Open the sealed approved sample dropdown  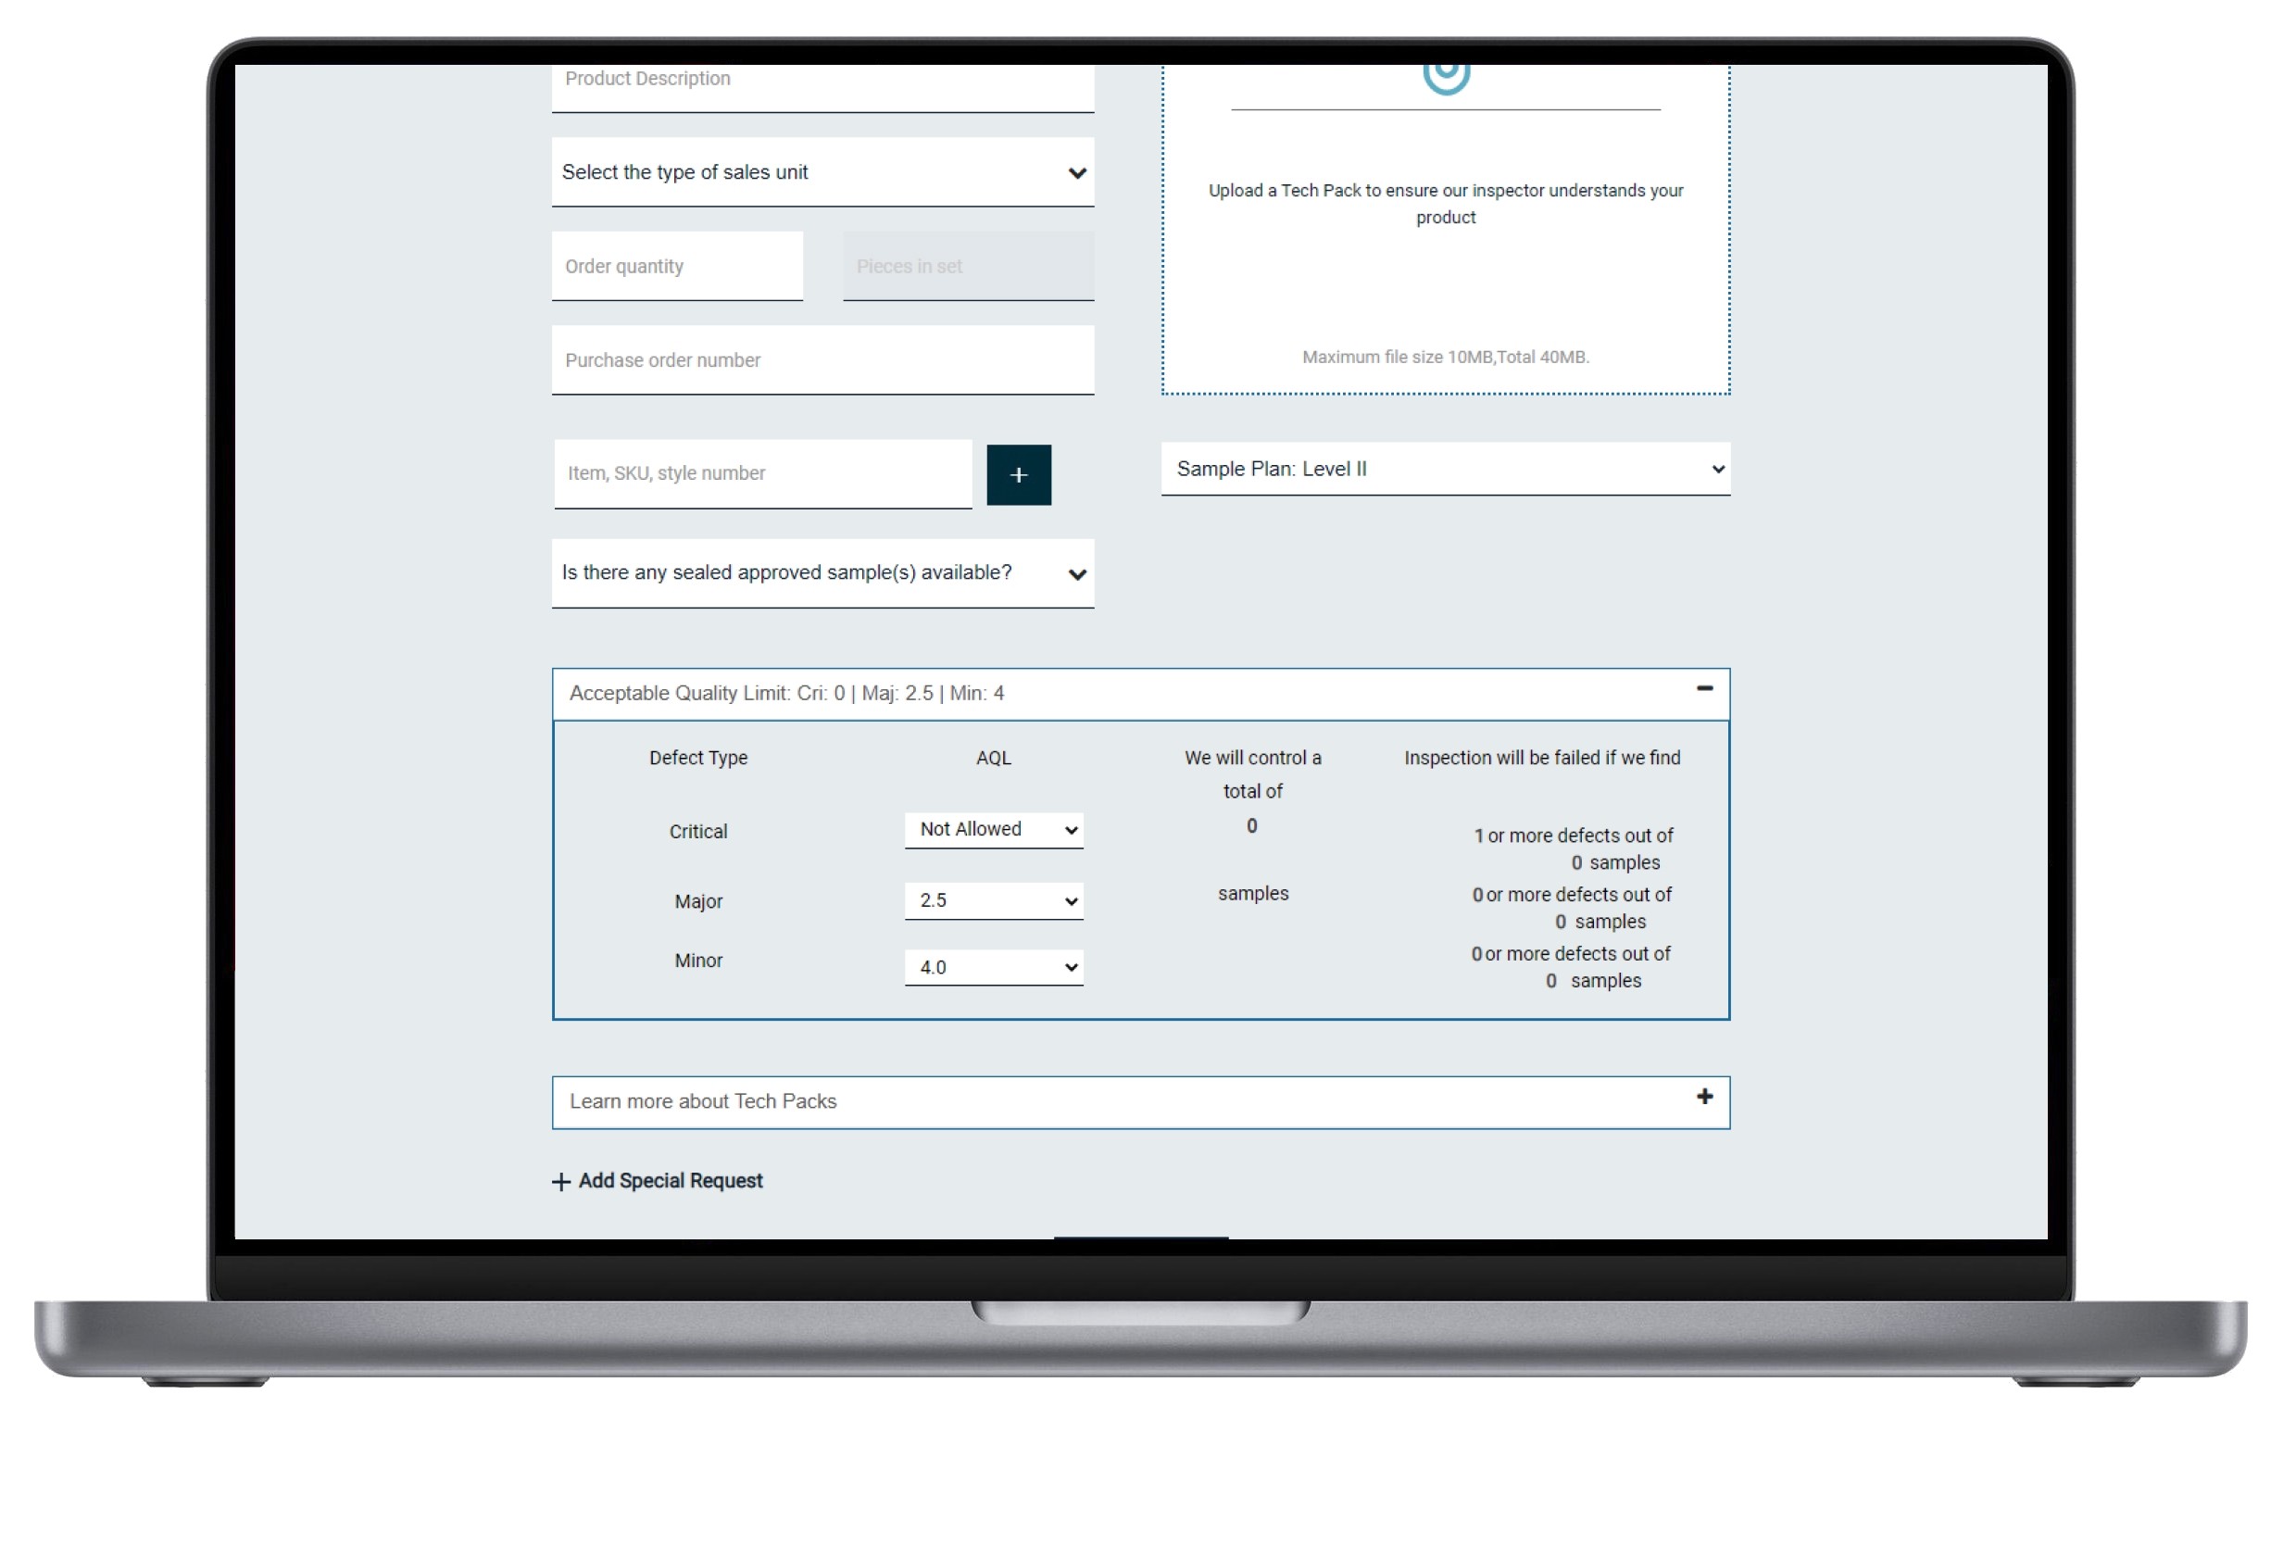pyautogui.click(x=822, y=572)
